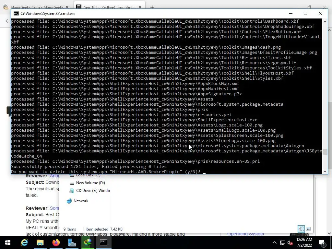Click the resources.en-US.pri processed line
Image resolution: width=332 pixels, height=249 pixels.
coord(135,161)
